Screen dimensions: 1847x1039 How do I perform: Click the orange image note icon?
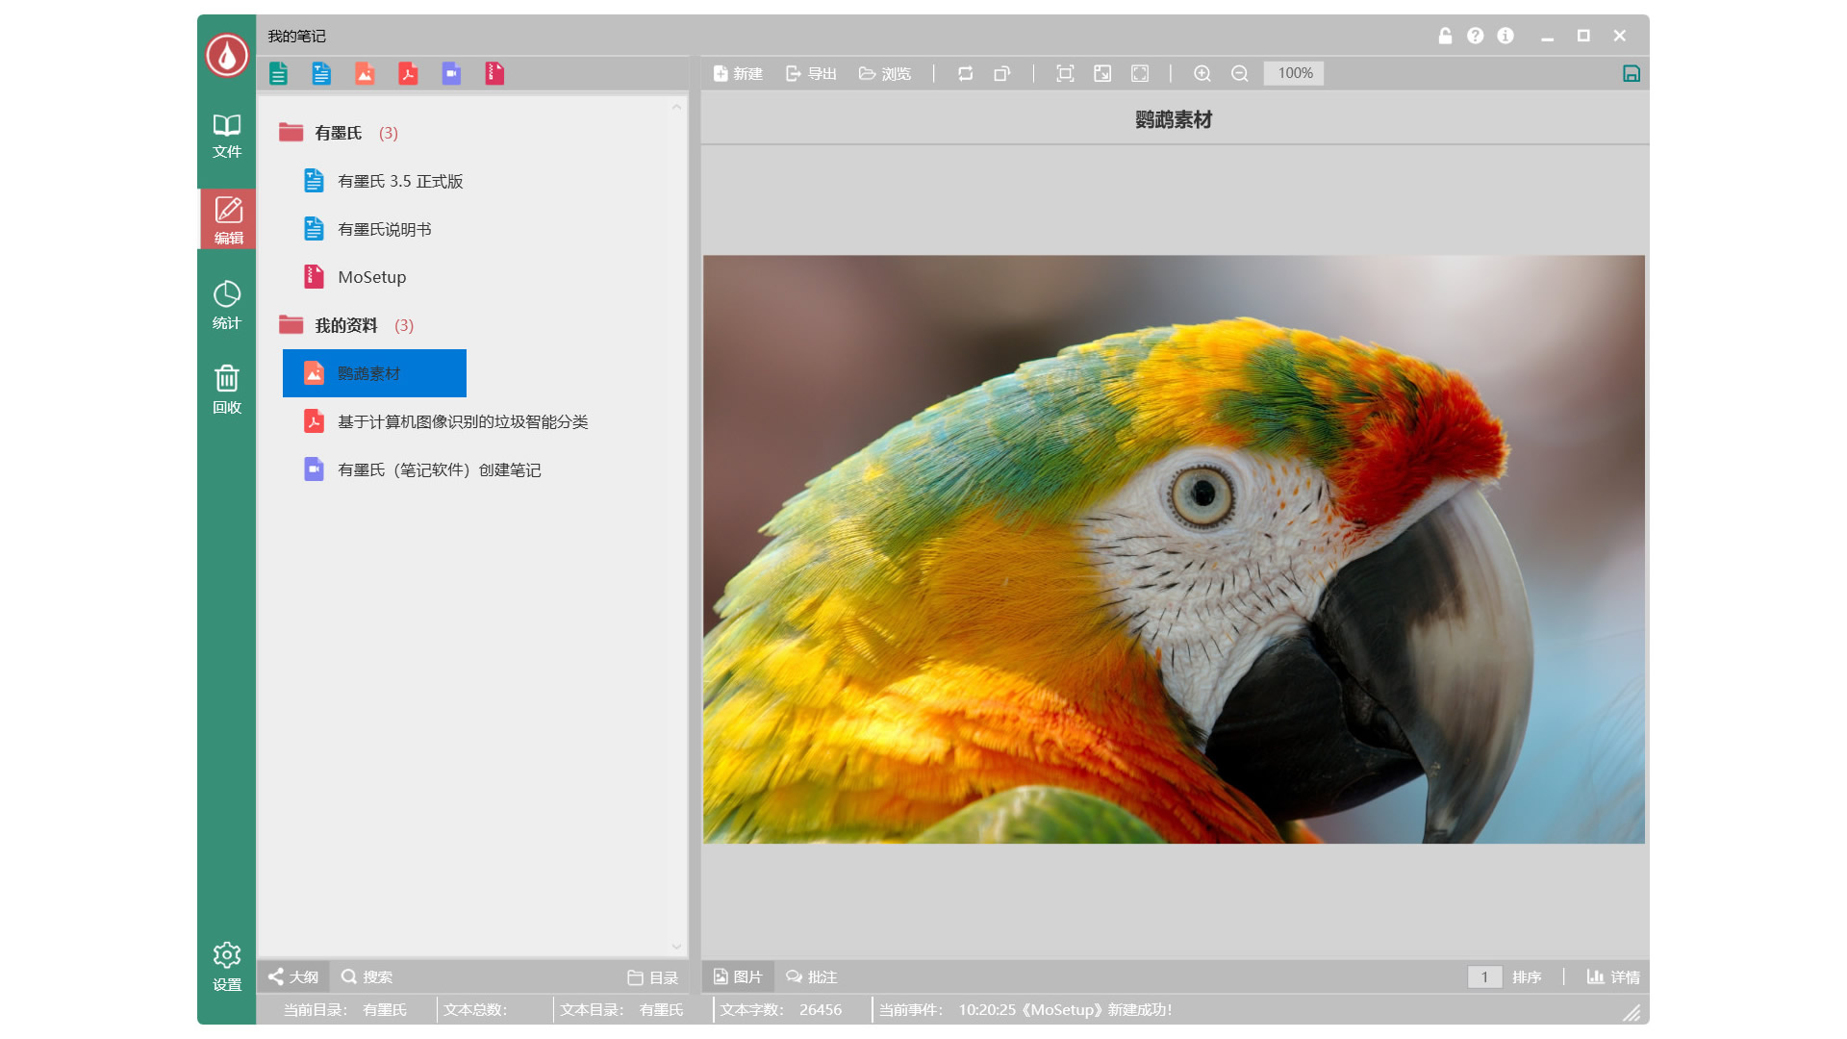(x=365, y=73)
